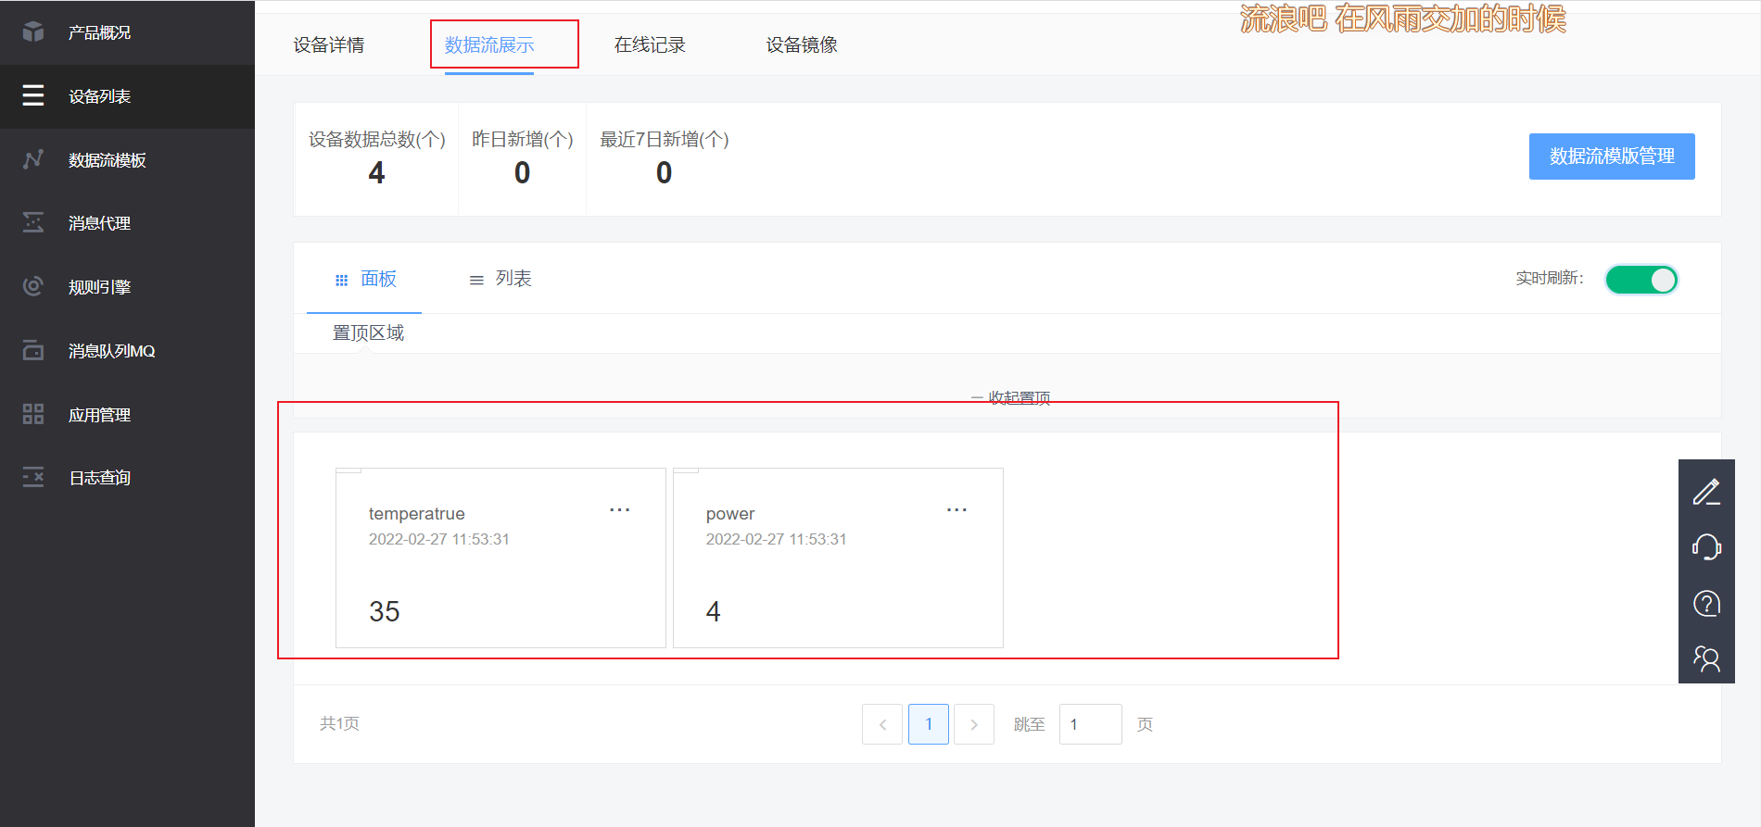Screen dimensions: 1761x827
Task: Open the 产品概况 sidebar icon
Action: (33, 32)
